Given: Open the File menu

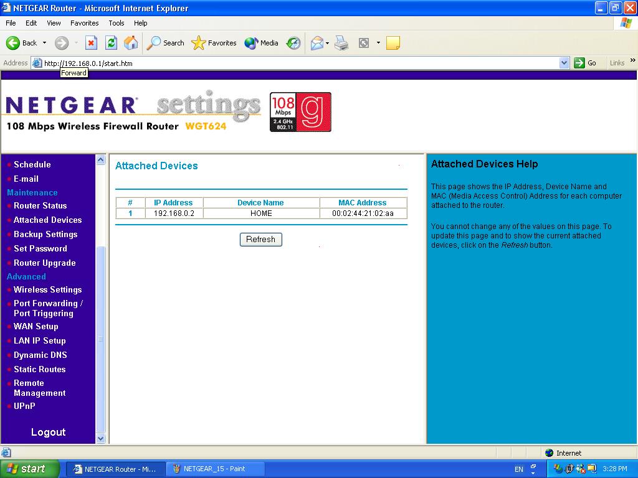Looking at the screenshot, I should pyautogui.click(x=11, y=23).
